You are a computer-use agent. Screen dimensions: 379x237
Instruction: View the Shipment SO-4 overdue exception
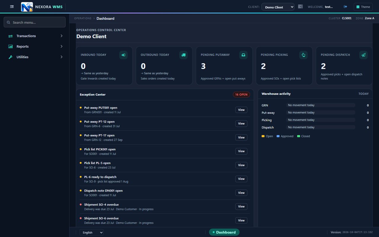241,206
